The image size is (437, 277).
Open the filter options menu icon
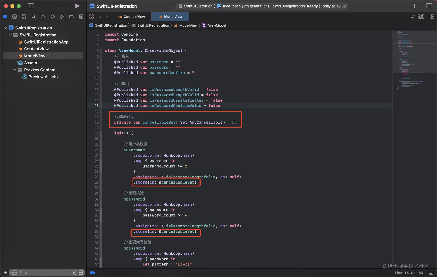[14, 272]
